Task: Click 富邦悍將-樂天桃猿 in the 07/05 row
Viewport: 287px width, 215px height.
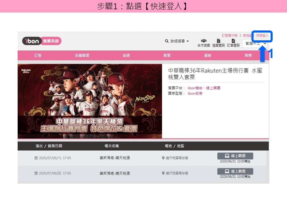Action: (115, 158)
